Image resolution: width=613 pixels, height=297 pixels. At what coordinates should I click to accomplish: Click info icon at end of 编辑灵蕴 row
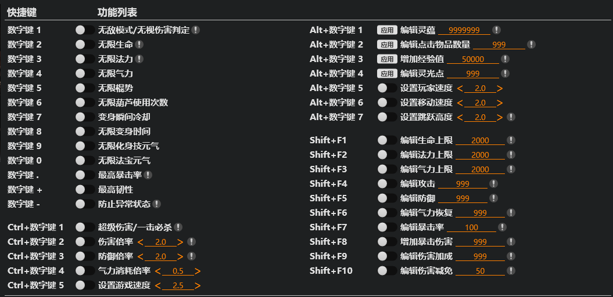(x=496, y=30)
